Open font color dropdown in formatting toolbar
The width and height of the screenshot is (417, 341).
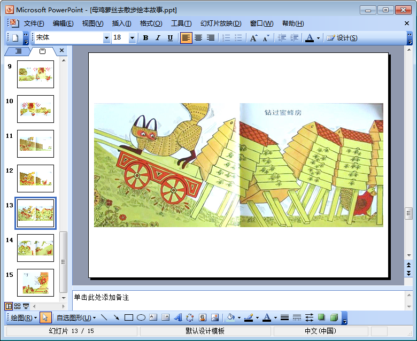coord(318,38)
